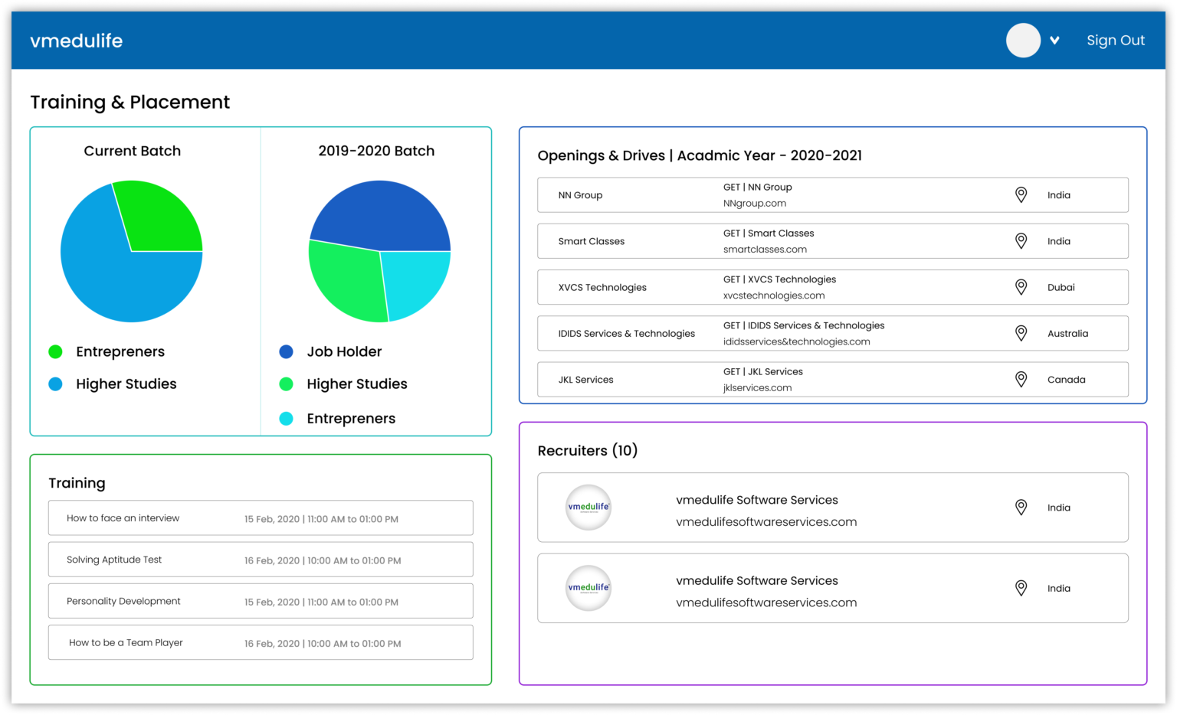
Task: Click the location pin icon for NN Group
Action: [x=1021, y=194]
